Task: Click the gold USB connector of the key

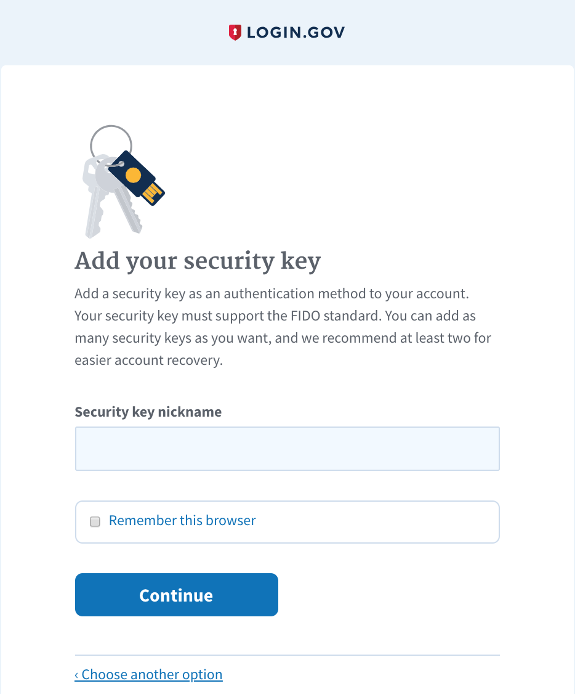Action: coord(153,194)
